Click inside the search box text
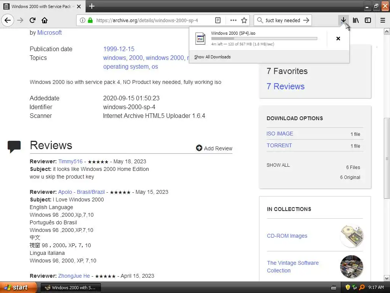The height and width of the screenshot is (293, 390). [283, 20]
